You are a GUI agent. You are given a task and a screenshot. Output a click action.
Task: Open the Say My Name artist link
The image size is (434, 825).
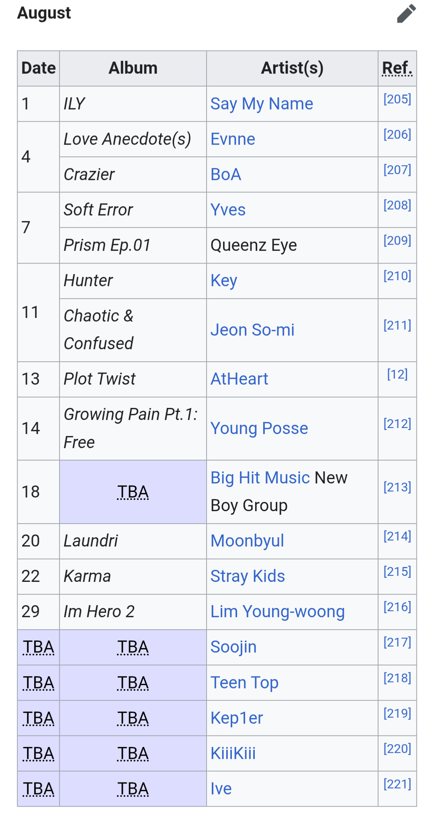point(262,104)
